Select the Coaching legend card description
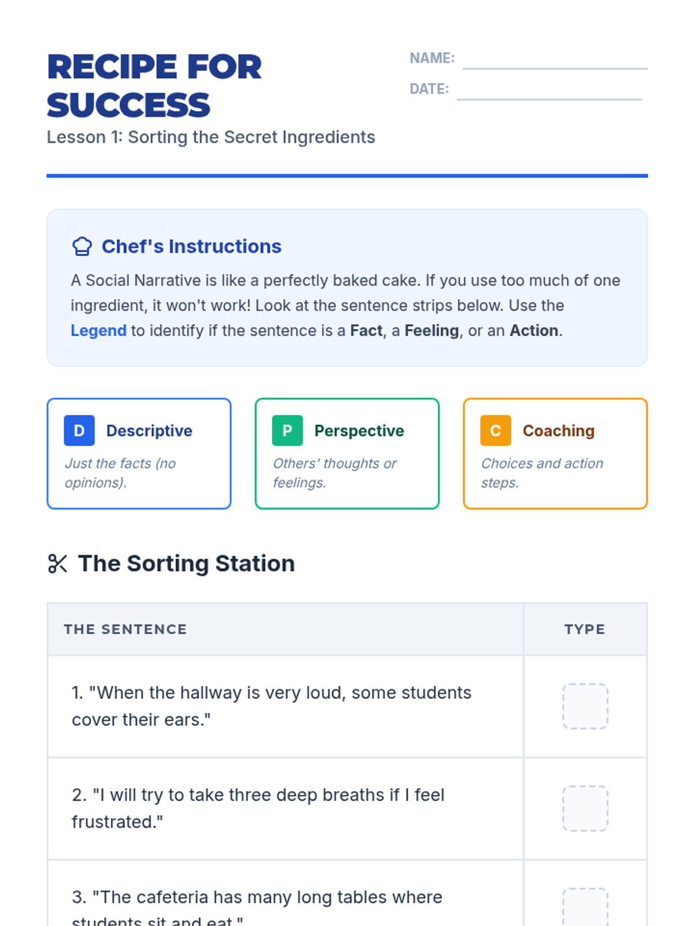Viewport: 694px width, 926px height. pos(542,473)
